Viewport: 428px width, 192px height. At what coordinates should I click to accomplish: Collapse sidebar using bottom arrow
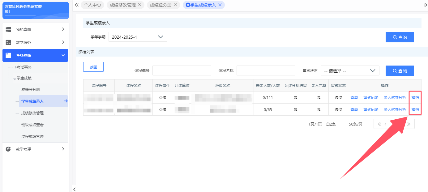74,189
